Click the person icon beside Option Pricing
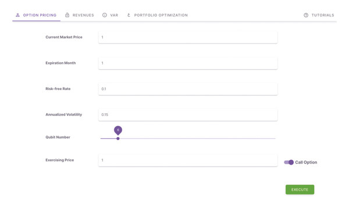This screenshot has height=209, width=349. coord(17,15)
